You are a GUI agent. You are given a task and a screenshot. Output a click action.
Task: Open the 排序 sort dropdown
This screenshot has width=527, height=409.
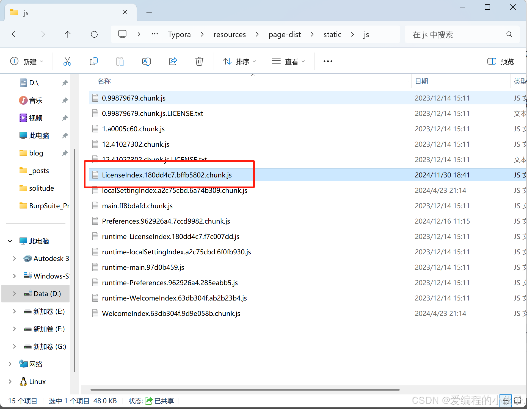(x=239, y=62)
